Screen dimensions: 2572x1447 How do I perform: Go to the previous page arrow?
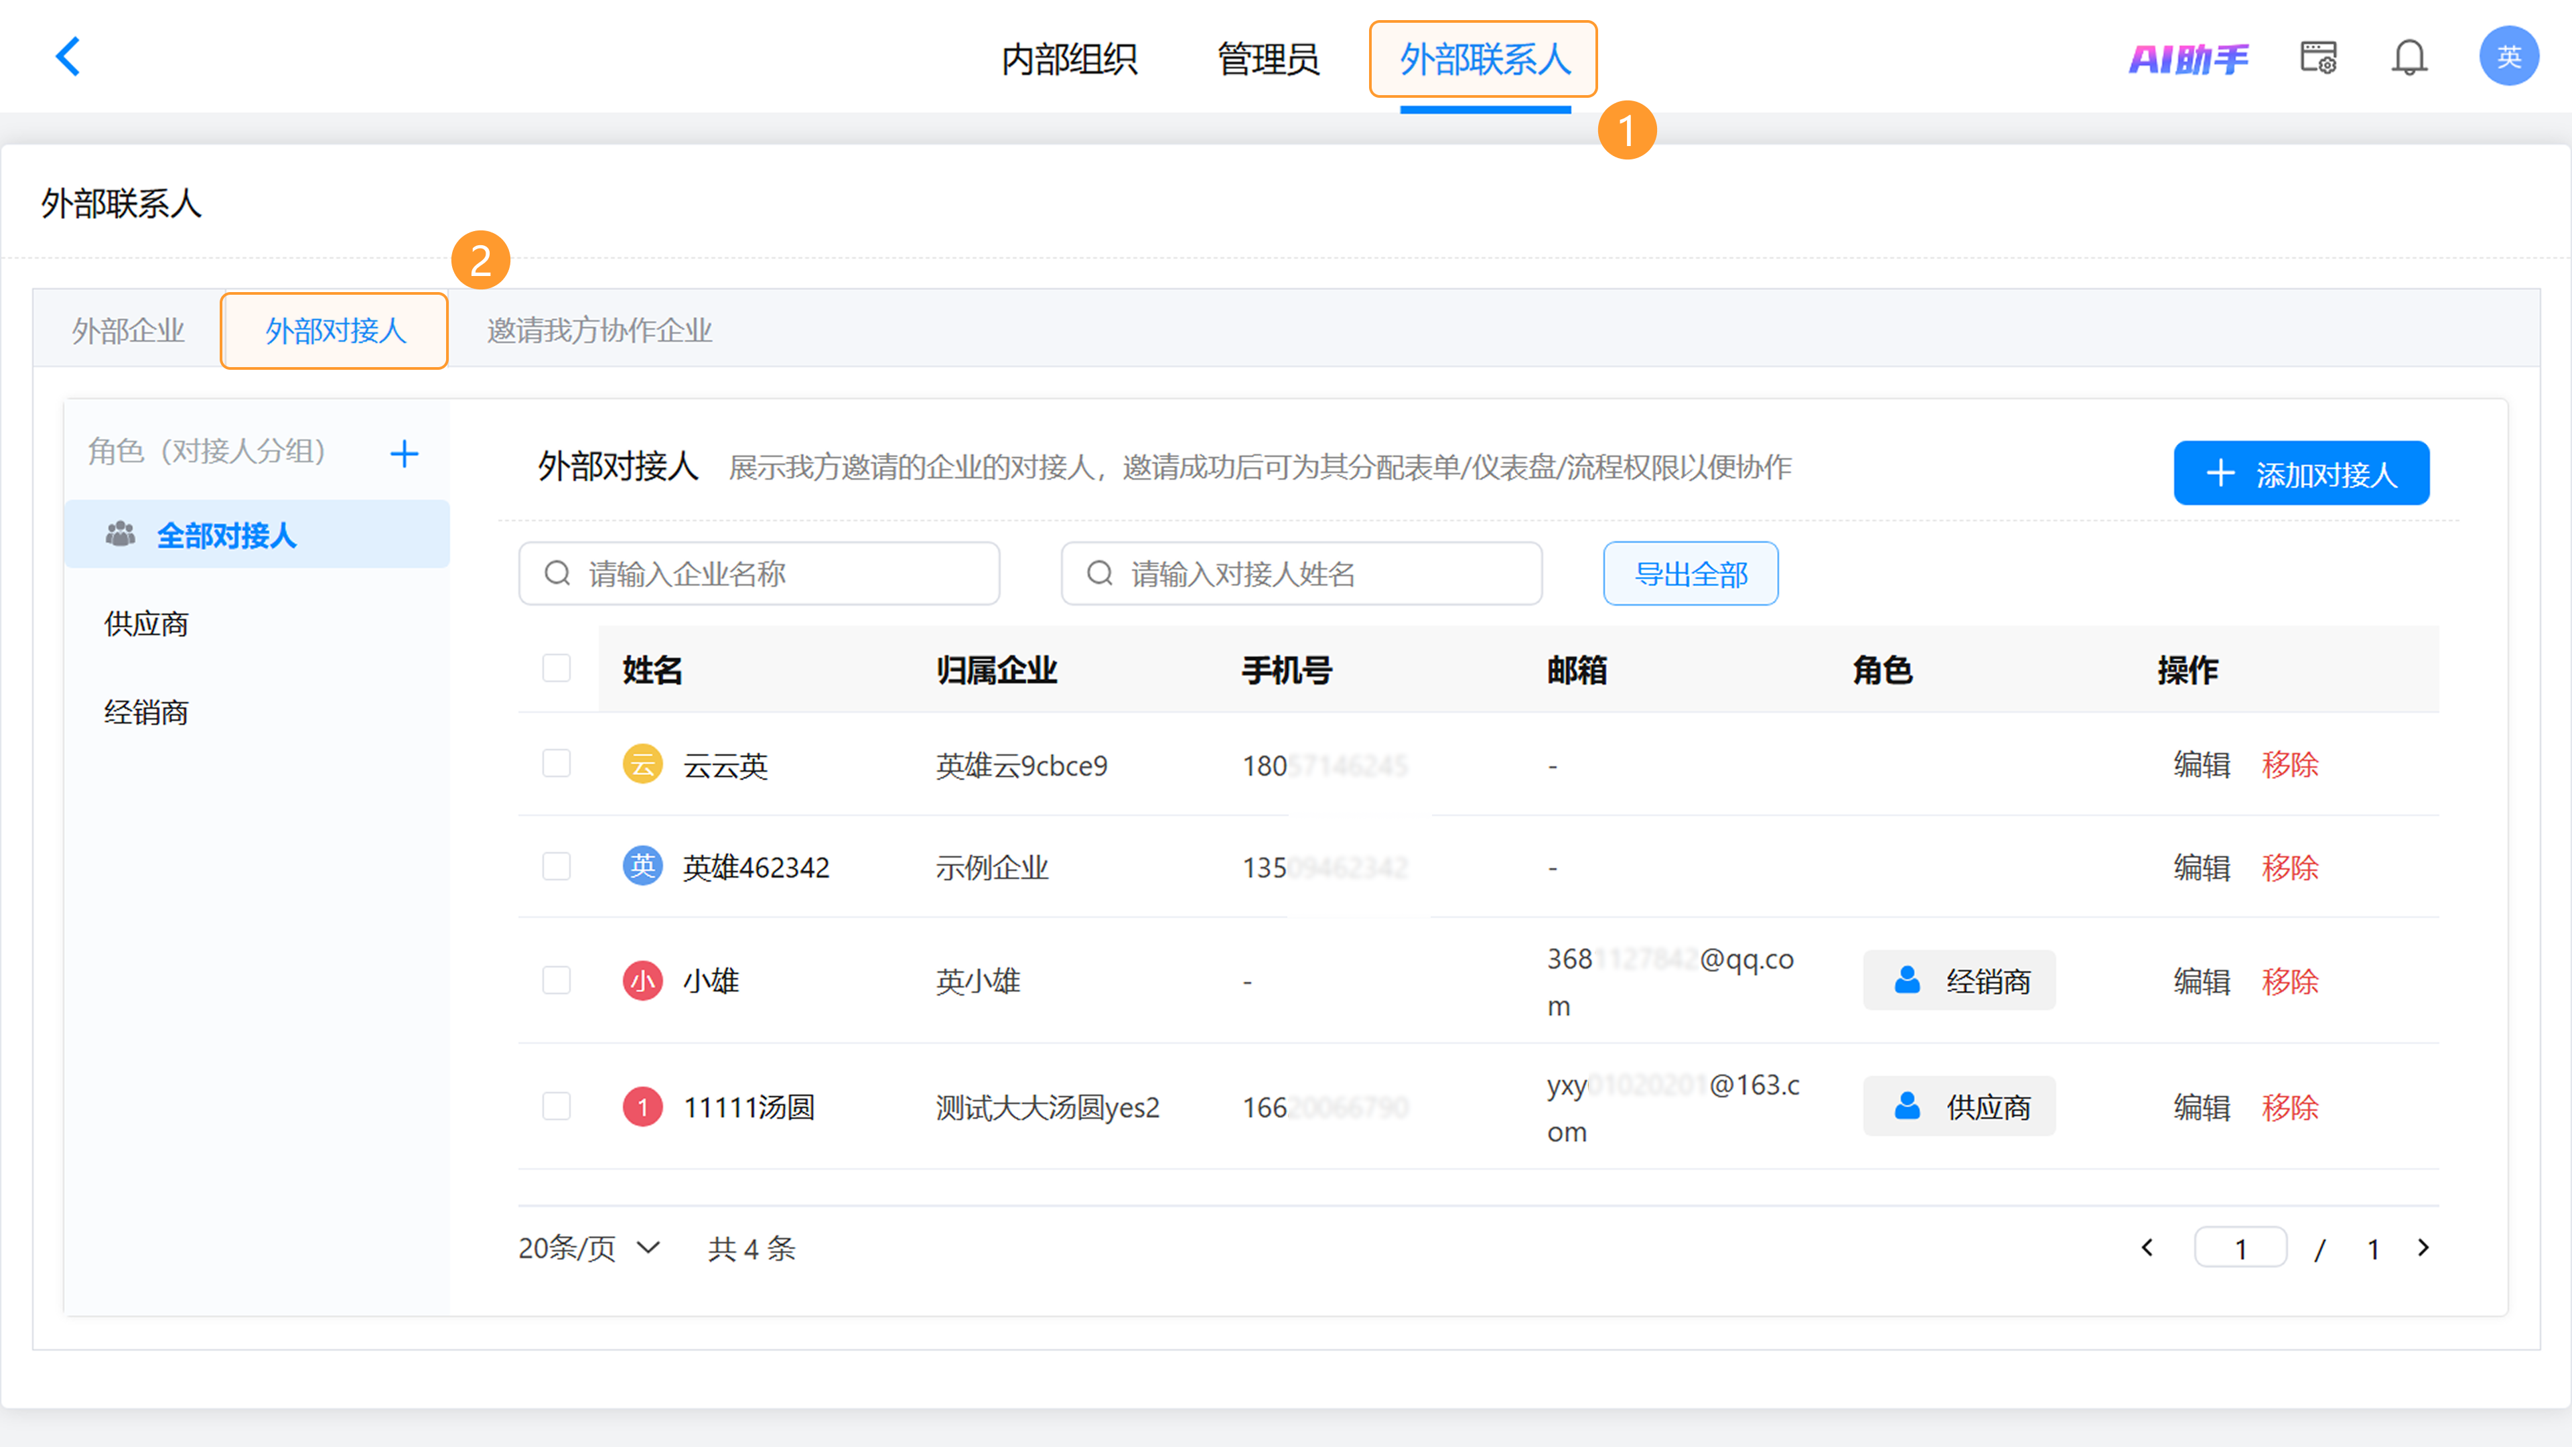(x=2147, y=1248)
